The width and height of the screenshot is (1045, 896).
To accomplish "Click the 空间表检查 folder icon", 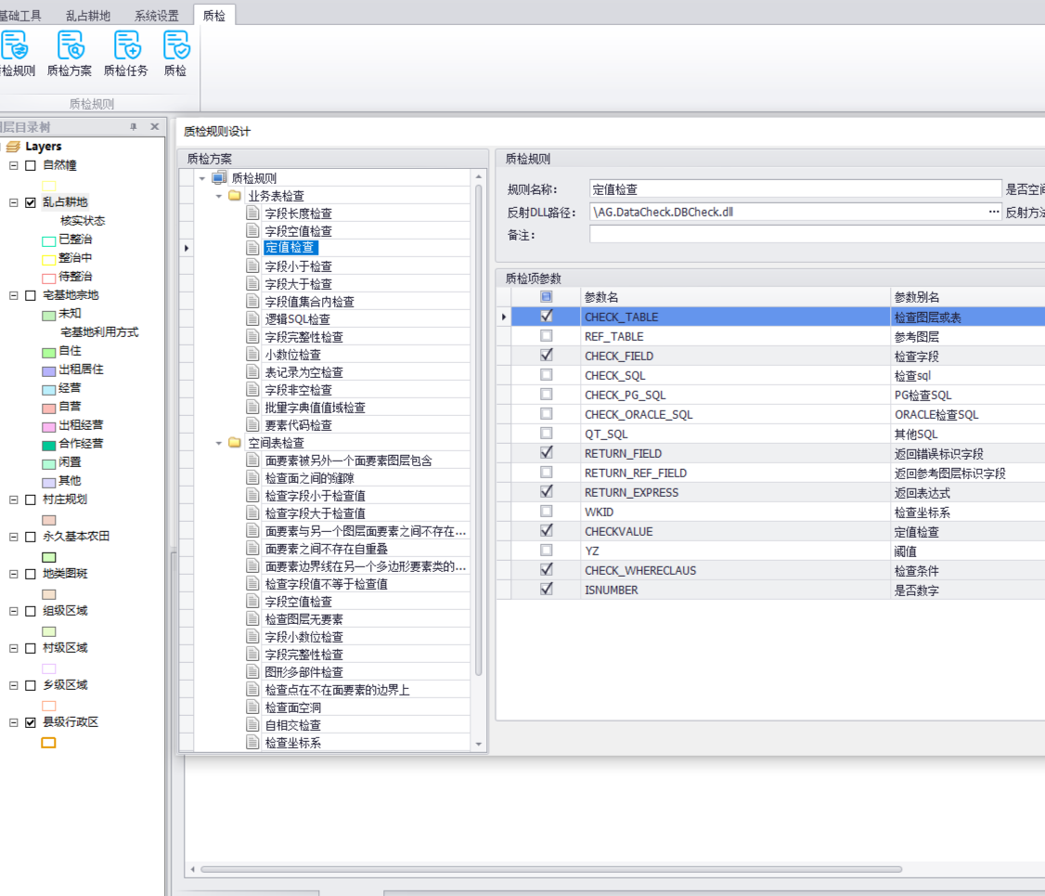I will 235,442.
